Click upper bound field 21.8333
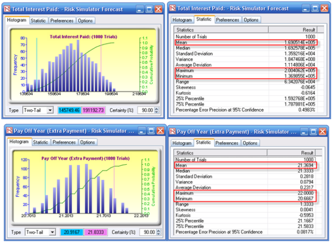The width and height of the screenshot is (332, 243). pos(95,232)
